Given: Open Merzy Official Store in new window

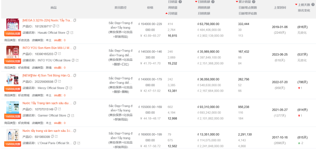Looking at the screenshot, I should [x=71, y=88].
